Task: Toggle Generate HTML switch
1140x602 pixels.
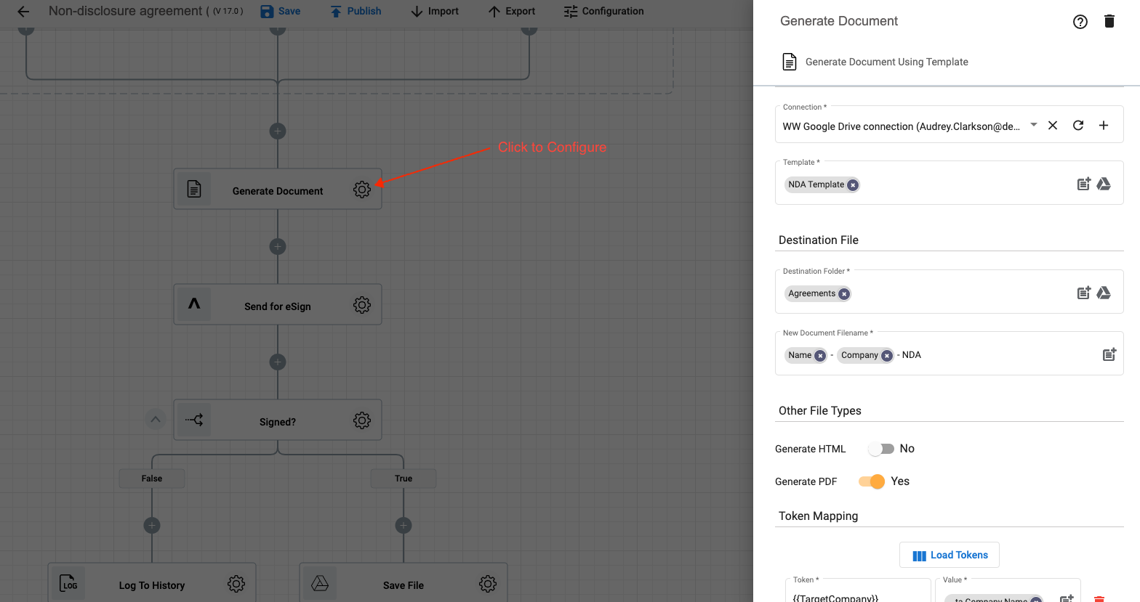Action: click(881, 449)
